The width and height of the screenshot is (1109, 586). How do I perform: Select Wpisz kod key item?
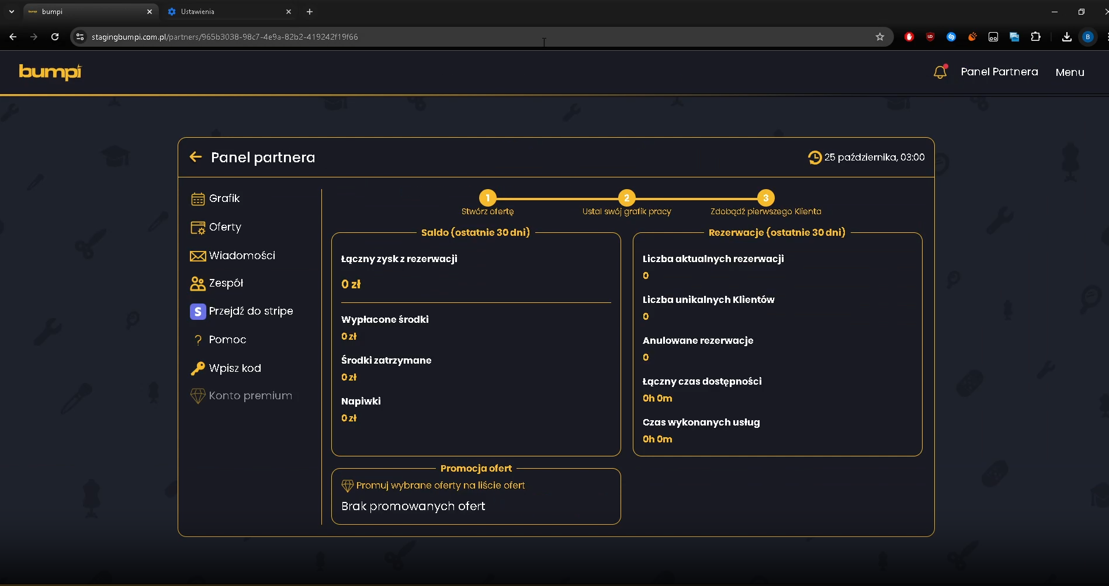(226, 368)
